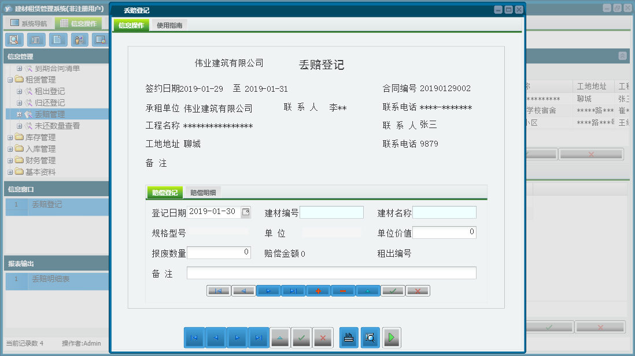Open the report list icon on the toolbar

click(x=36, y=40)
